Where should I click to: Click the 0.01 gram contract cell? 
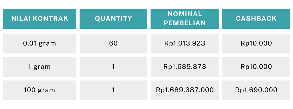point(39,44)
